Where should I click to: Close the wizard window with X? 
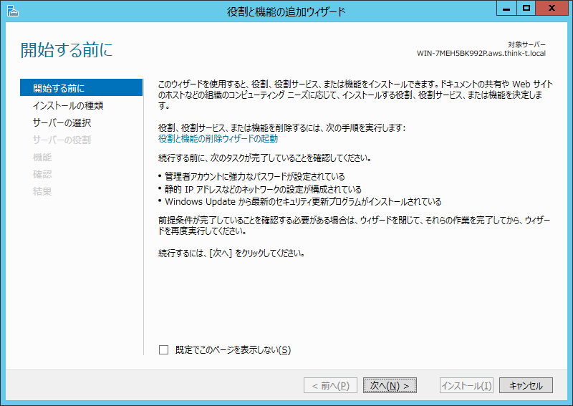[552, 8]
